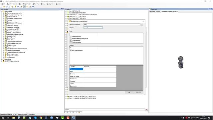Image resolution: width=213 pixels, height=120 pixels.
Task: Uncheck the 'Все пользователи' group checkbox
Action: click(x=71, y=50)
